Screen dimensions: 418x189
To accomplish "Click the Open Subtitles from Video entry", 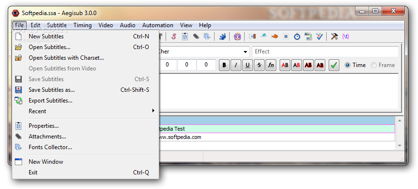I will point(85,69).
